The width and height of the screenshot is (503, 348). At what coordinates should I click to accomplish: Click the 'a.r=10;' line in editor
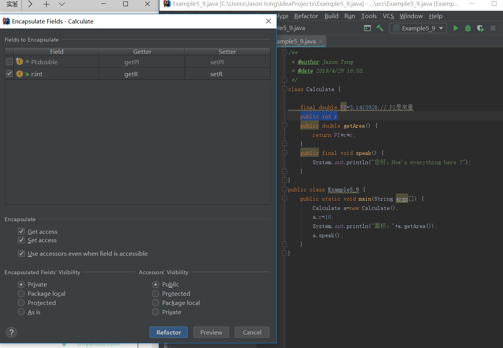pos(323,217)
